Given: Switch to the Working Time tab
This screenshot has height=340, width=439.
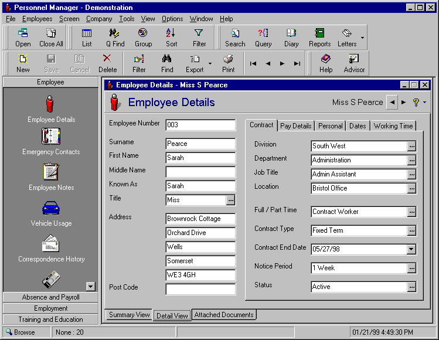Looking at the screenshot, I should (393, 126).
